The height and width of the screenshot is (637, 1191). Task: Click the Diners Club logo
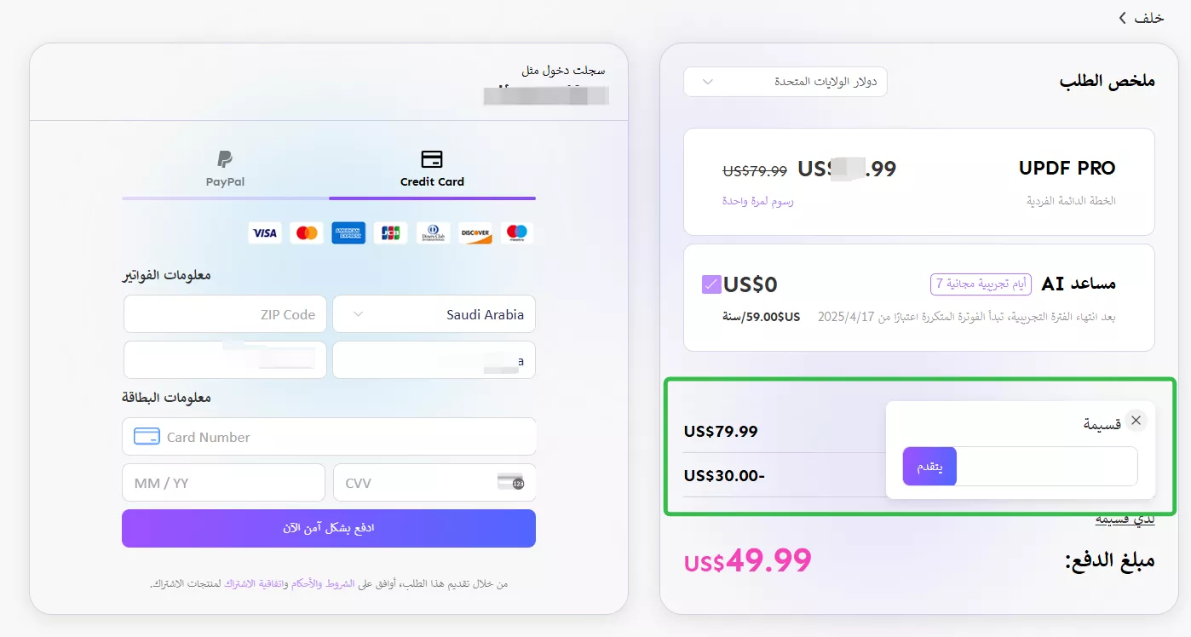pyautogui.click(x=433, y=232)
